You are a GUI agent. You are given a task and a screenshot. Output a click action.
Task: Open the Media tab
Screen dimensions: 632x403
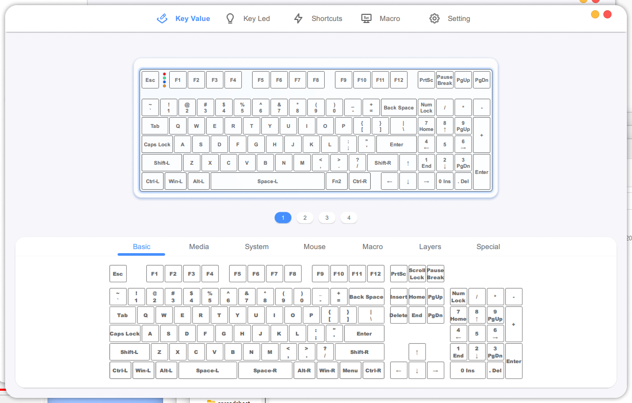(199, 247)
